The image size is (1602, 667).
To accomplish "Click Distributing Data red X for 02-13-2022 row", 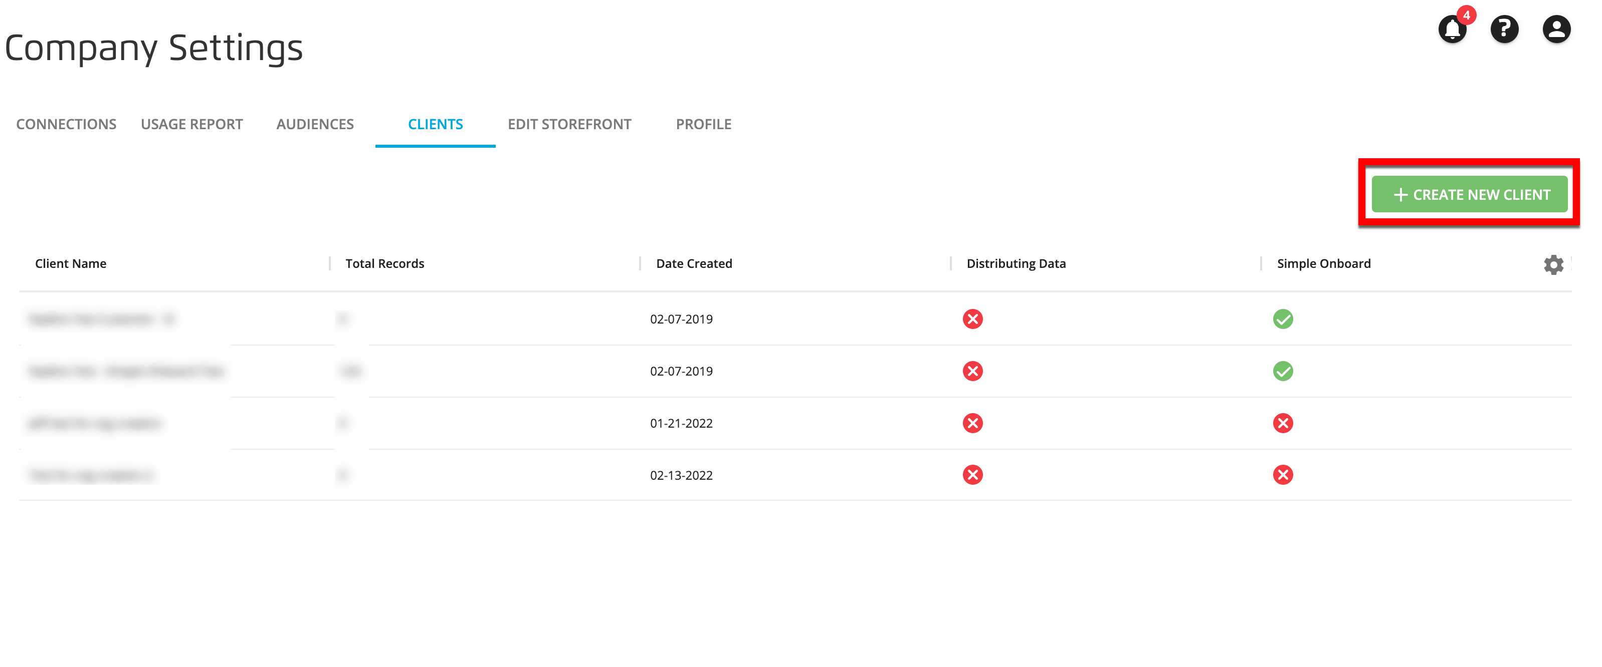I will coord(972,475).
